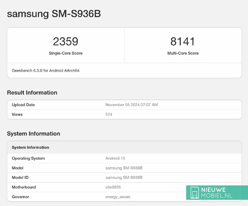Select the samsung SM-S936B value in Model ID row

pos(124,178)
